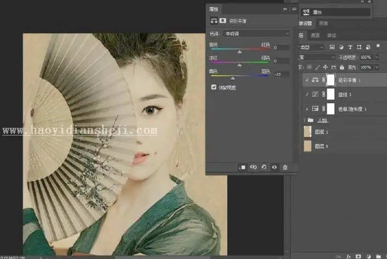Click the Yellow-Blue value field showing -23

tap(281, 74)
